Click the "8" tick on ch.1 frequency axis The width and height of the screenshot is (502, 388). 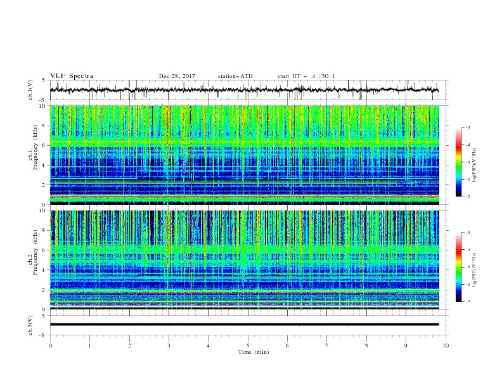click(x=44, y=126)
